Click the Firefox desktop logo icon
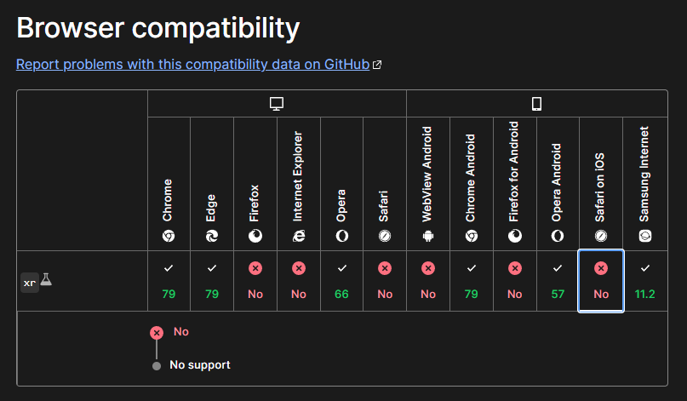687x401 pixels. point(255,236)
